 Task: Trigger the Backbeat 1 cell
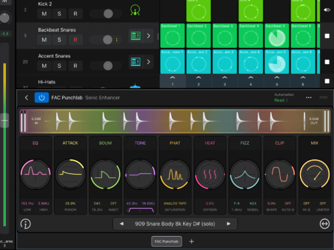tap(172, 35)
